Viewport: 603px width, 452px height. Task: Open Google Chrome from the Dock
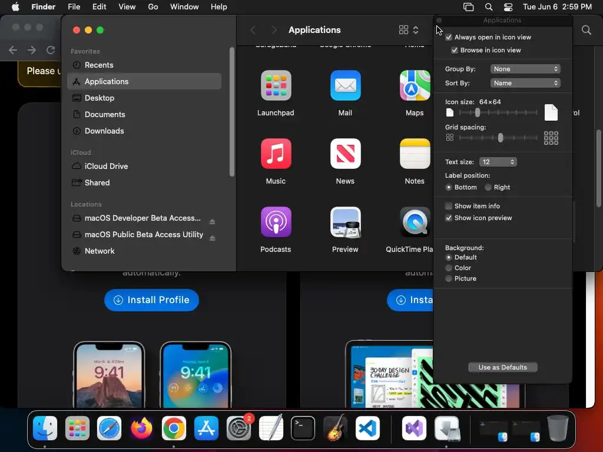174,428
